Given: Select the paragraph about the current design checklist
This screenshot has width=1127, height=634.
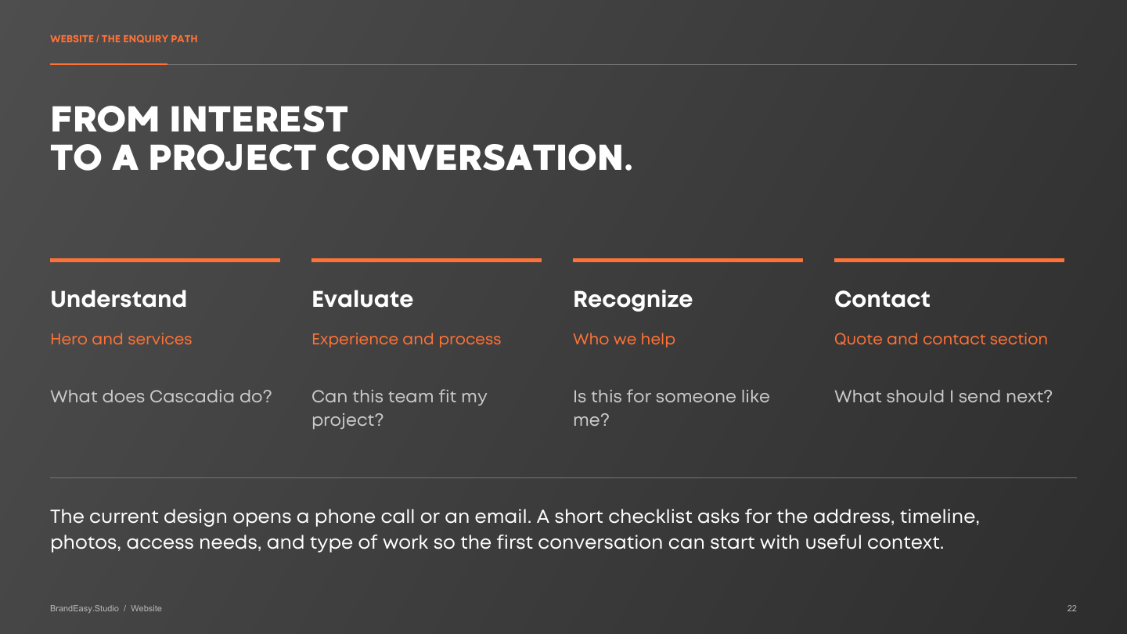Looking at the screenshot, I should tap(515, 529).
